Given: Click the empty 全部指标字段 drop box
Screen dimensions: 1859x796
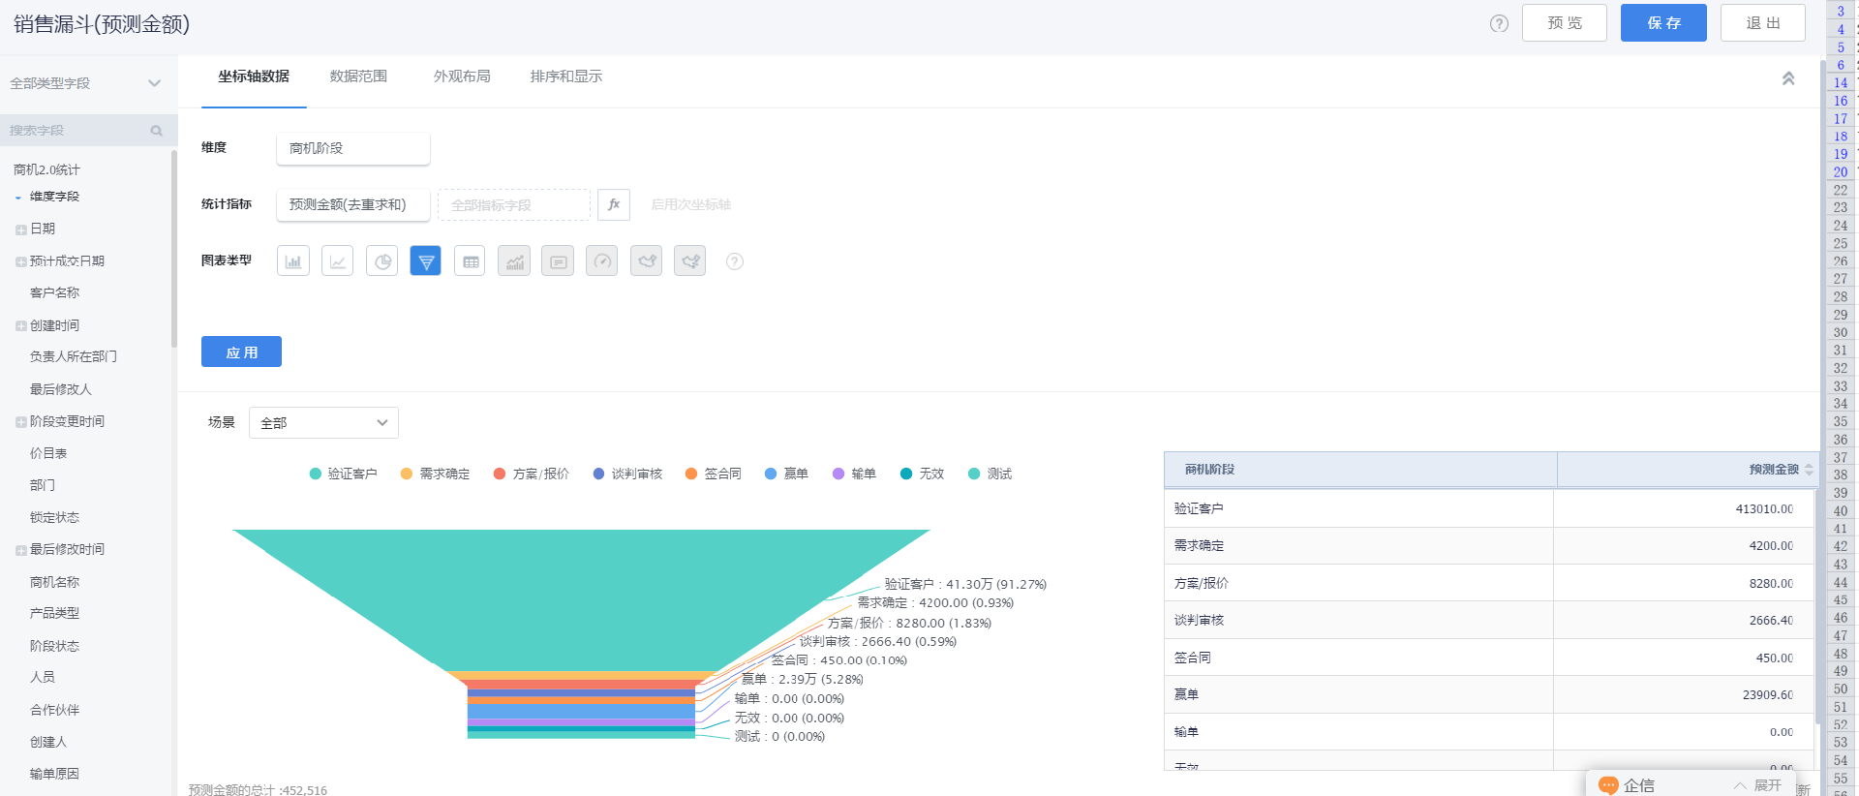Looking at the screenshot, I should pos(514,205).
